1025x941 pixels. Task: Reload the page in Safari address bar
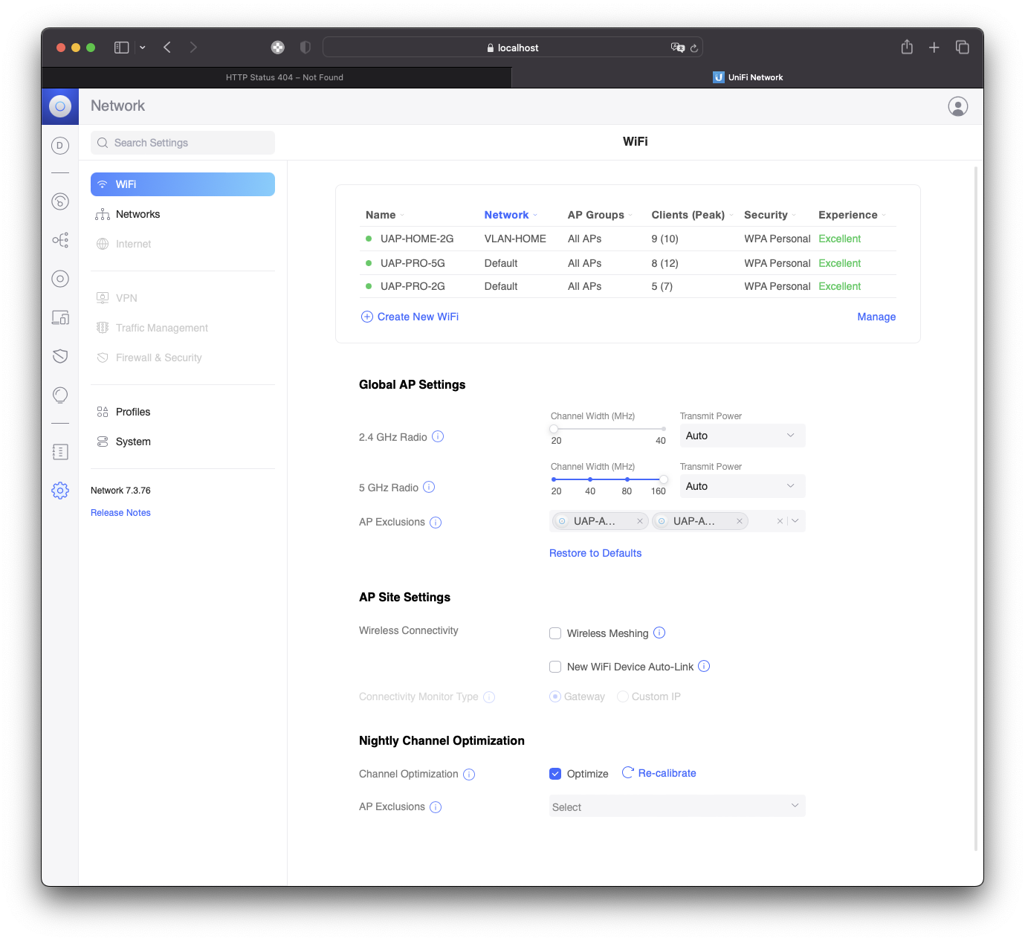pyautogui.click(x=694, y=48)
